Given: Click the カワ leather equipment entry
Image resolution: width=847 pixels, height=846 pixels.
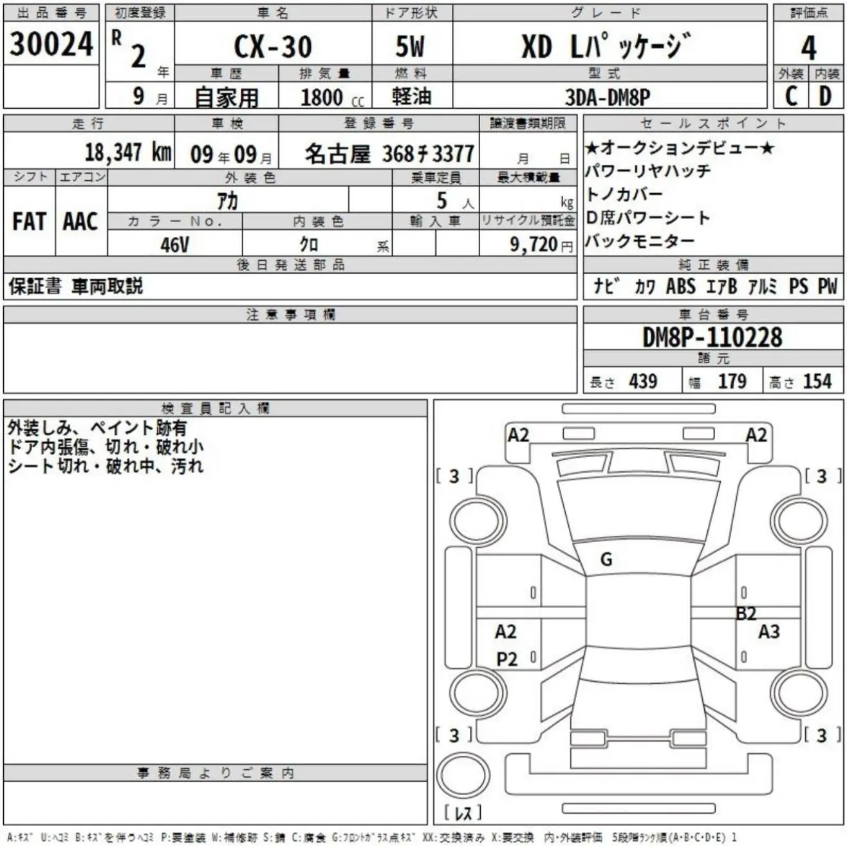Looking at the screenshot, I should (645, 287).
